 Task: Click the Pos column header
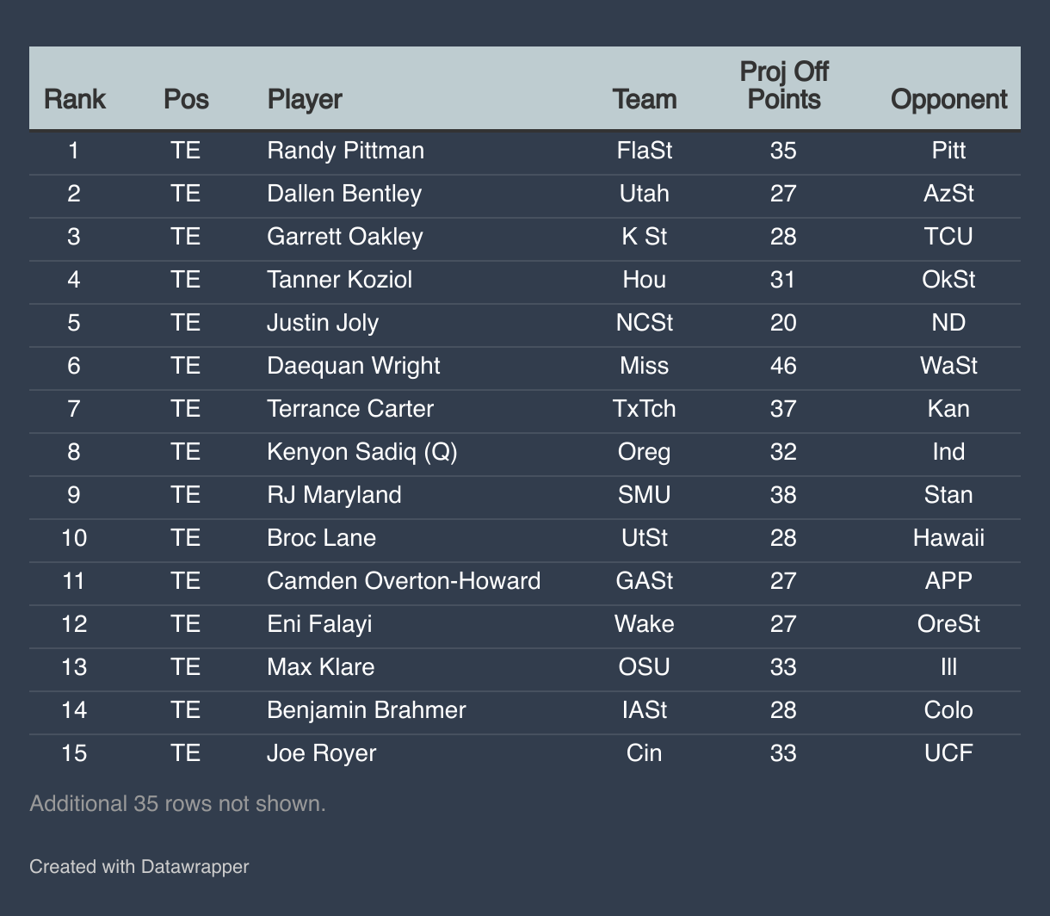186,99
